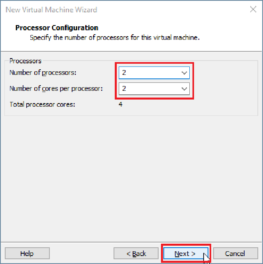Expand the Number of processors dropdown arrow
The height and width of the screenshot is (264, 263).
(x=184, y=73)
